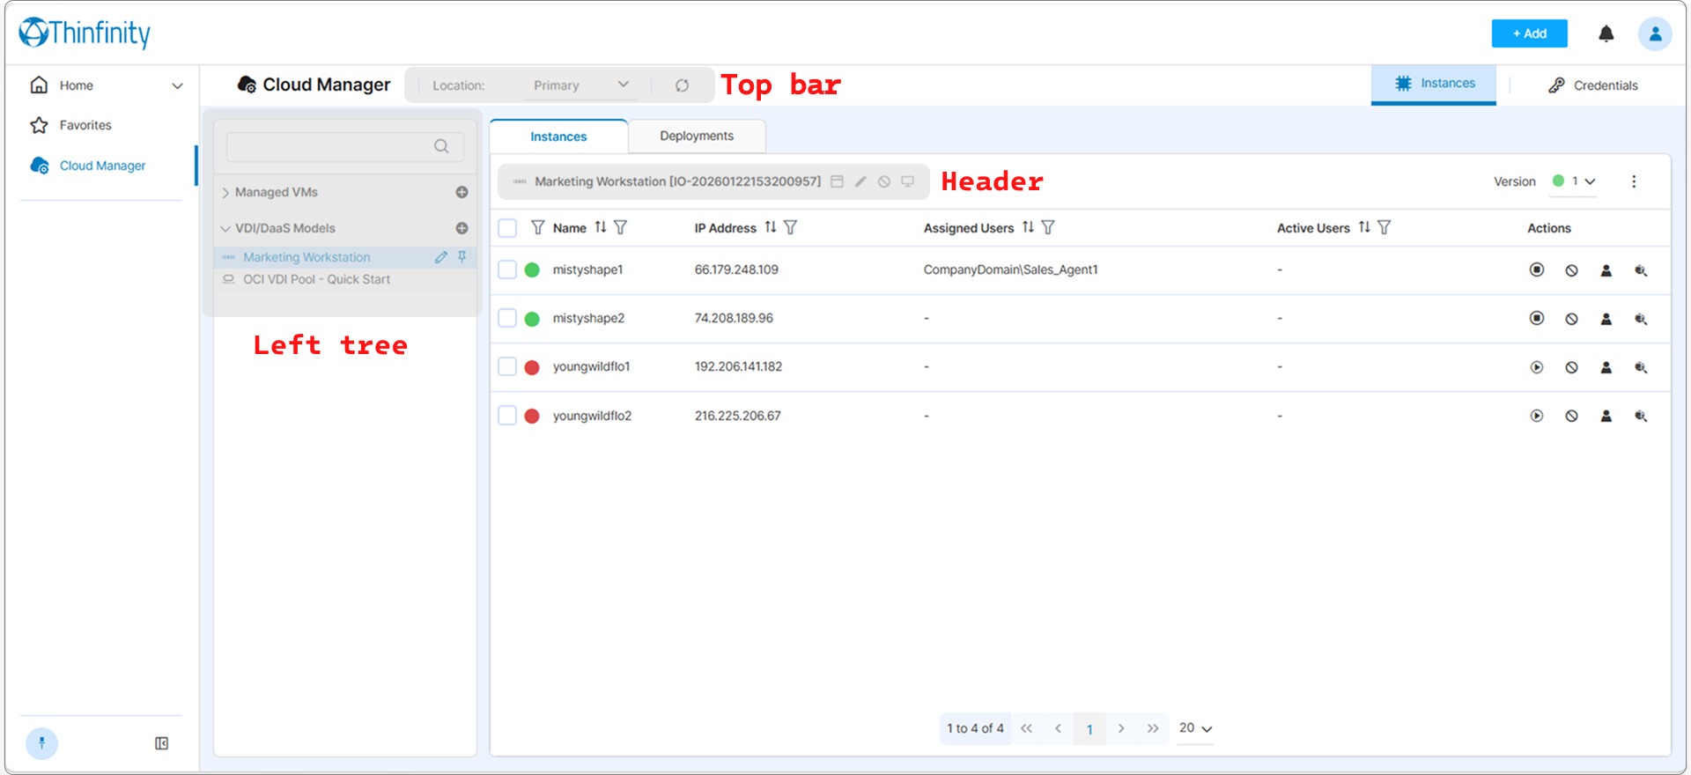Select OCI VDI Pool - Quick Start

316,279
